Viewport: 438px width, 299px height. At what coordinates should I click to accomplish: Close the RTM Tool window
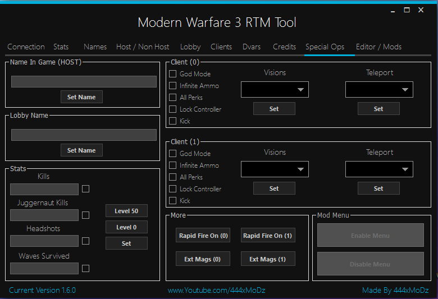[421, 10]
